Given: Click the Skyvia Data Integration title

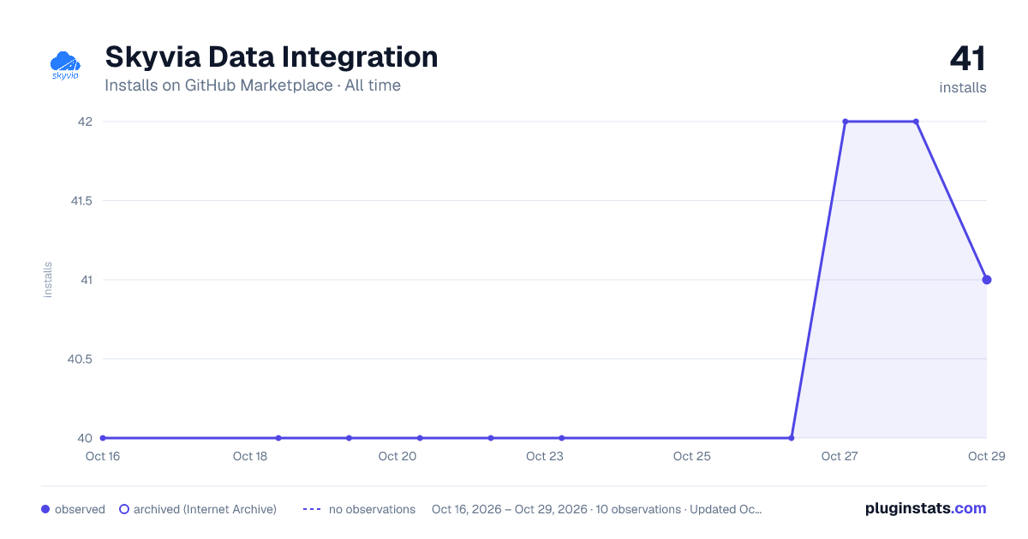Looking at the screenshot, I should (272, 57).
